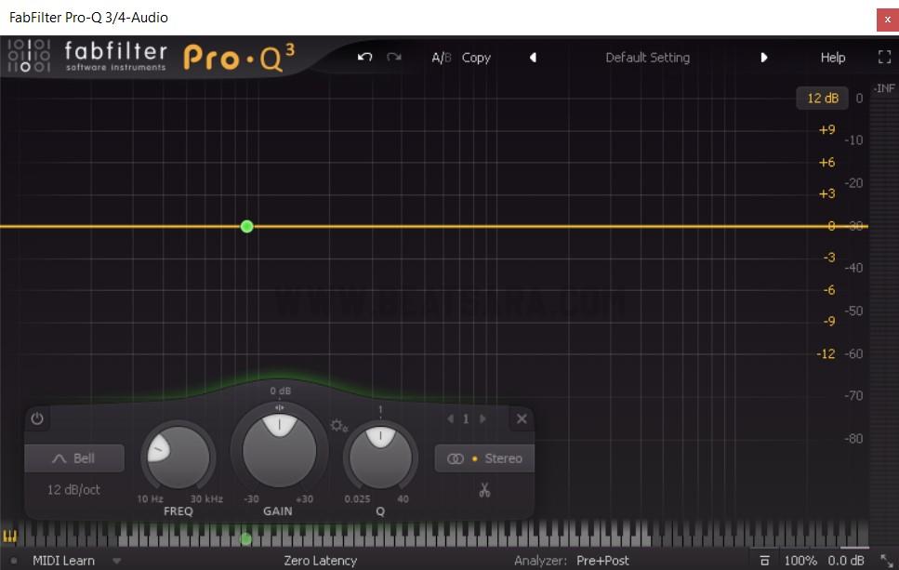Open the 12 dB/oct slope dropdown

(x=74, y=489)
